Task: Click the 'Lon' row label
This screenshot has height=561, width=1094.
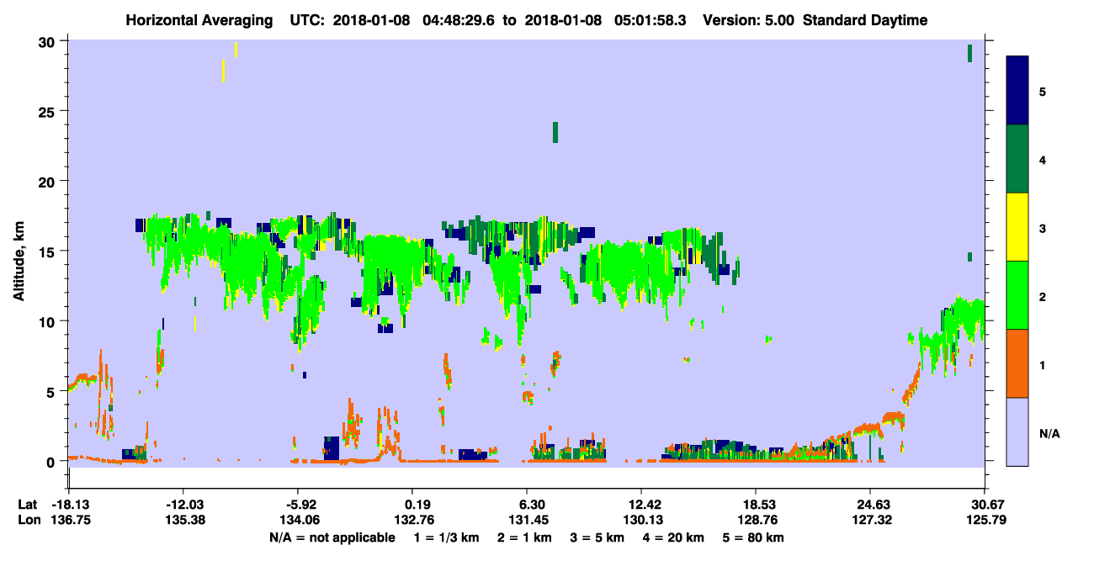Action: (29, 520)
